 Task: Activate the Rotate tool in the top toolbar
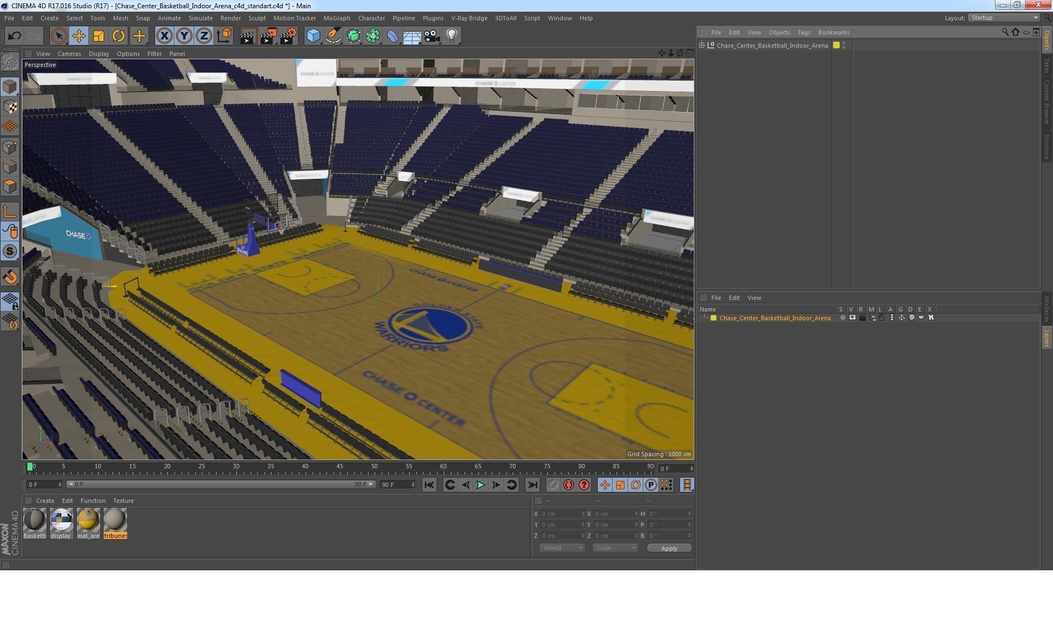[118, 36]
